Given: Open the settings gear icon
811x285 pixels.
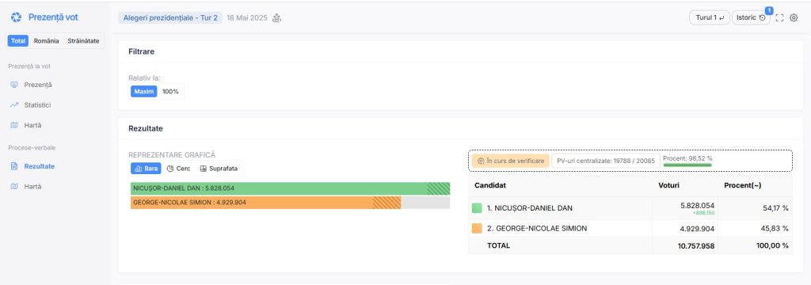Looking at the screenshot, I should tap(794, 17).
